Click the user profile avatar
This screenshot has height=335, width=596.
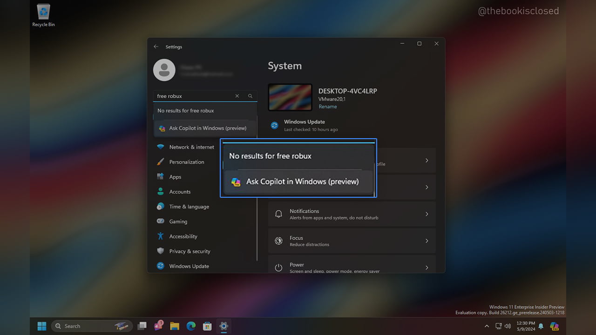164,69
